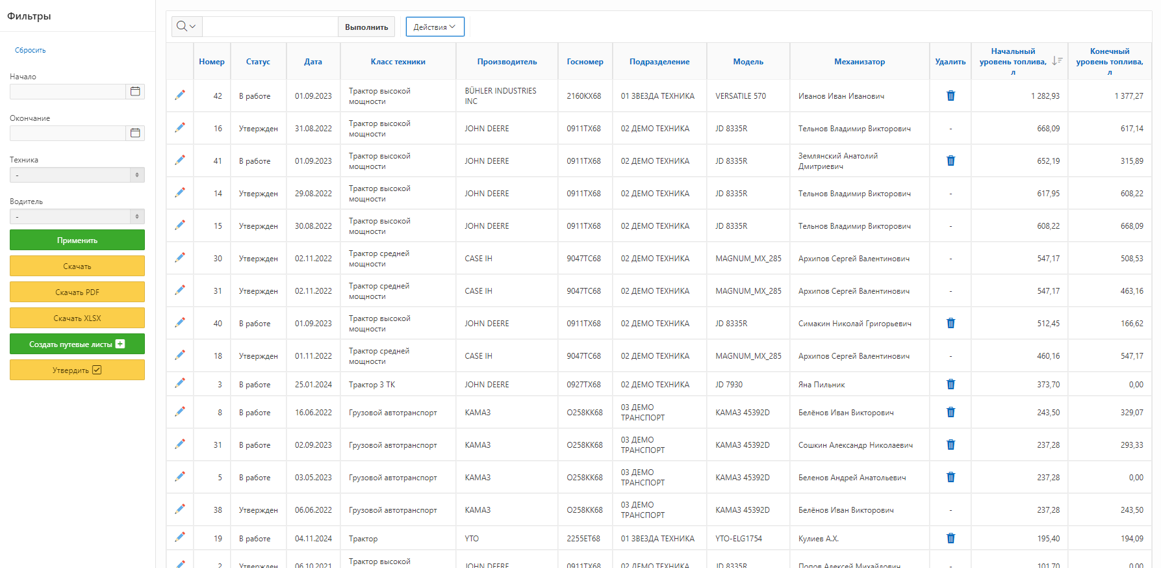Screen dimensions: 1161x568
Task: Click the Утвердить button with checkmark
Action: [x=77, y=370]
